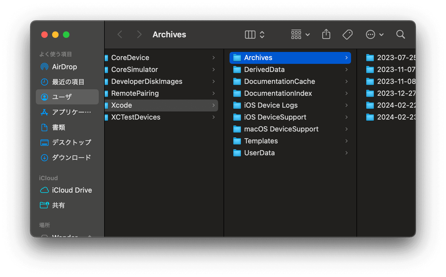Image resolution: width=446 pixels, height=277 pixels.
Task: Click the green full-screen window button
Action: (66, 35)
